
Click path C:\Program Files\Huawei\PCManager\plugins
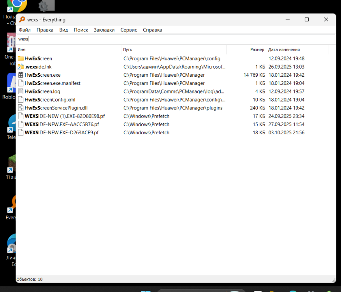click(x=173, y=108)
